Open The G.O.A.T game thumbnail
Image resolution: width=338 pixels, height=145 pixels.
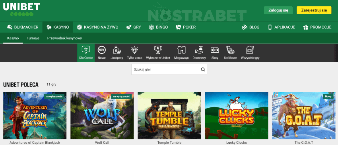click(304, 116)
